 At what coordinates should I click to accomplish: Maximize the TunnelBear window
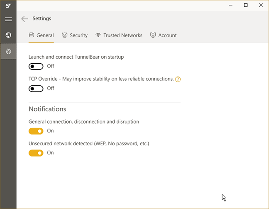pyautogui.click(x=246, y=5)
